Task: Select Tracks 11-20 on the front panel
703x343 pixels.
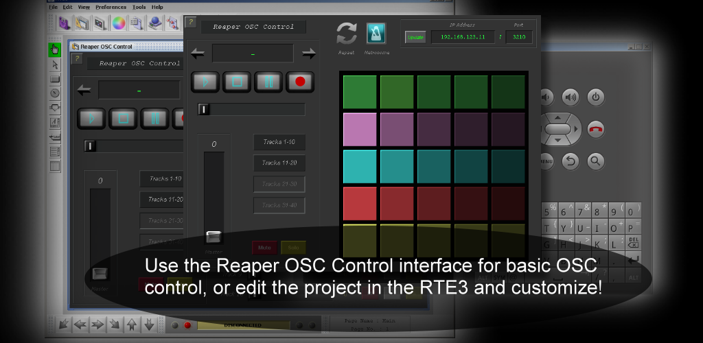Action: (279, 163)
